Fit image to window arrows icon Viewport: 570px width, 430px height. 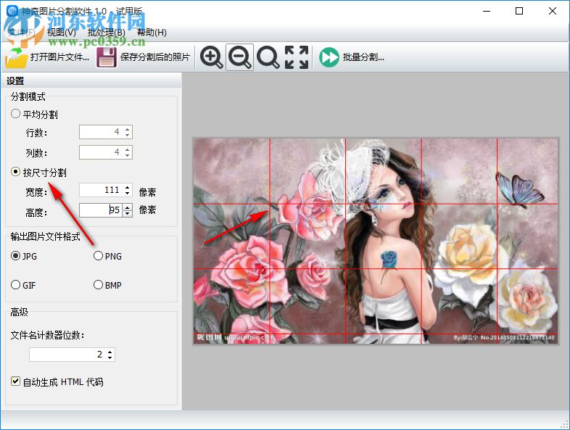pos(297,57)
